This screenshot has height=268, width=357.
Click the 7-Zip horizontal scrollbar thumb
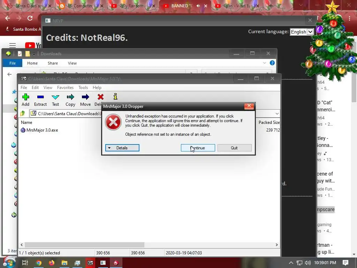tap(84, 245)
